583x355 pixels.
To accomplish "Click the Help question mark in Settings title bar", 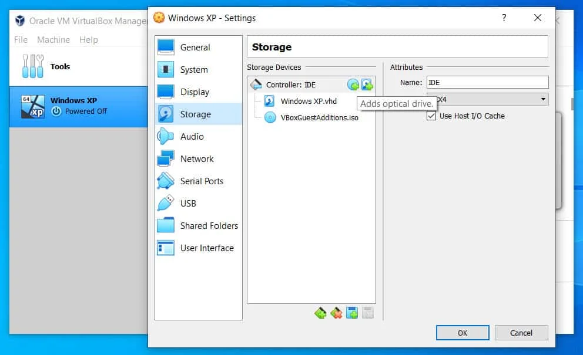I will coord(504,18).
